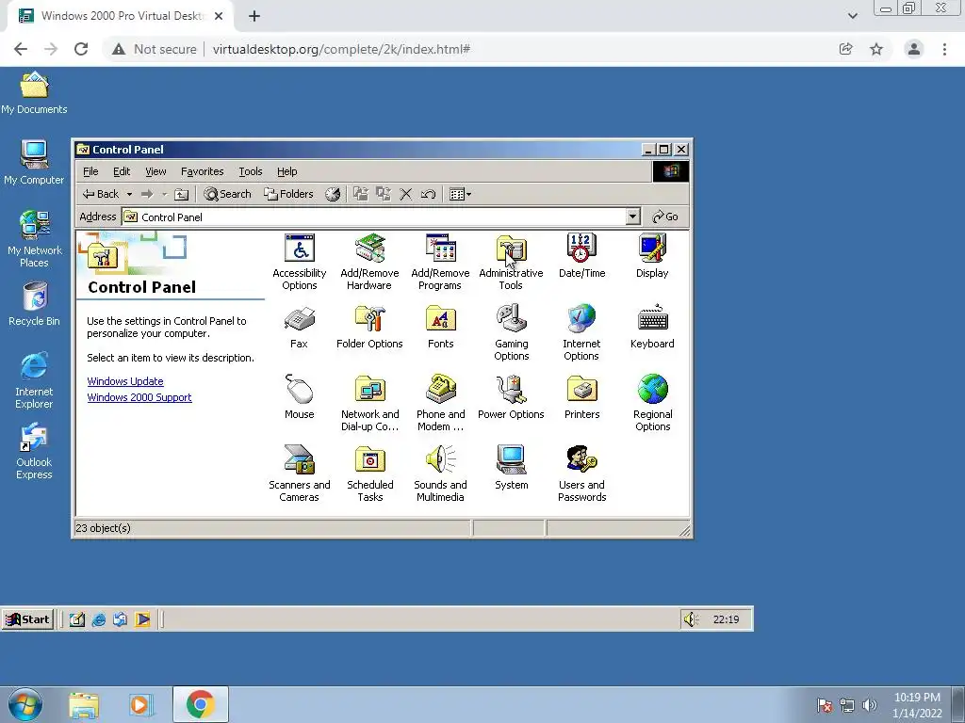Click the History toolbar icon

[x=333, y=194]
